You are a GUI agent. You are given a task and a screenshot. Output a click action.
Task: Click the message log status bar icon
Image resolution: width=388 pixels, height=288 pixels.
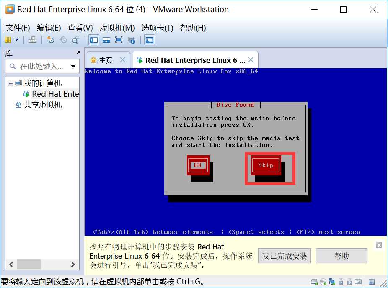[x=372, y=282]
